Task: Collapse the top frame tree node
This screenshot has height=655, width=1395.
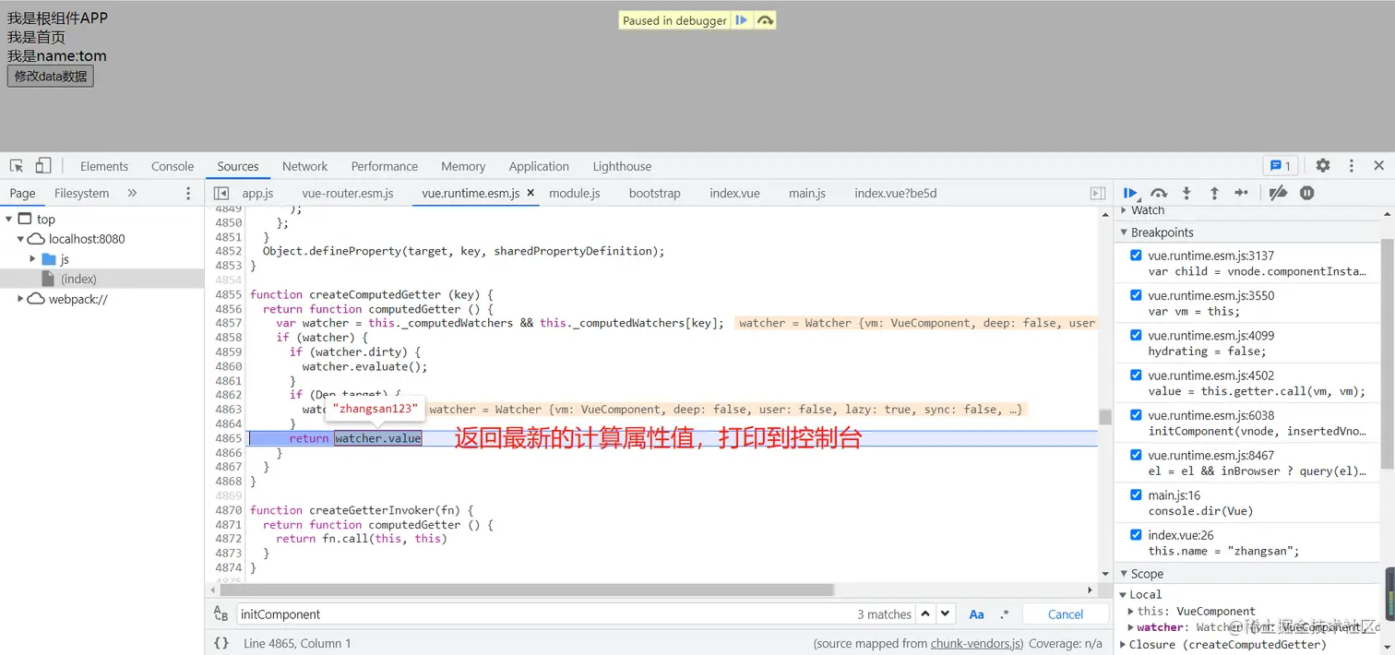Action: [x=8, y=220]
